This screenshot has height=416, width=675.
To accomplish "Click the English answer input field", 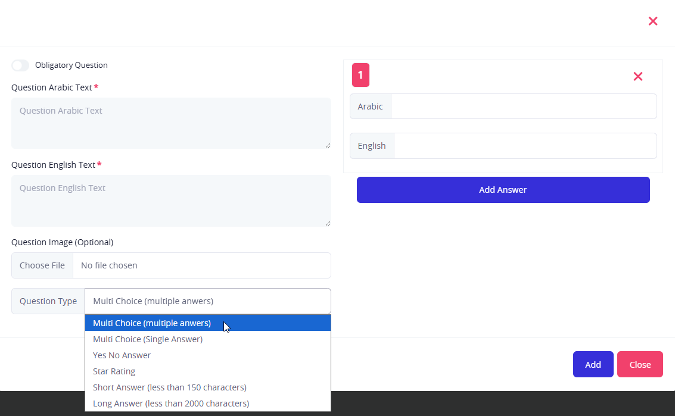I will pos(525,146).
